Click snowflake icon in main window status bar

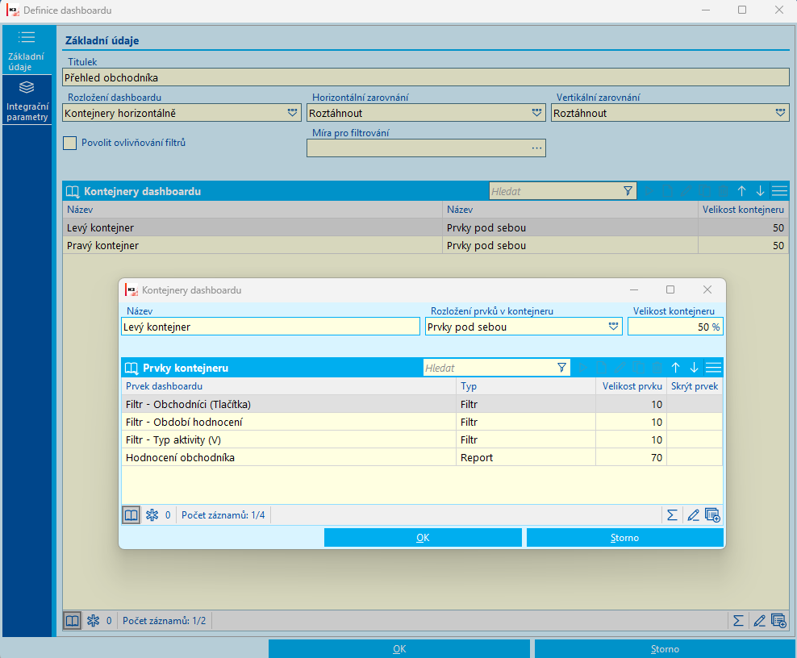(93, 620)
